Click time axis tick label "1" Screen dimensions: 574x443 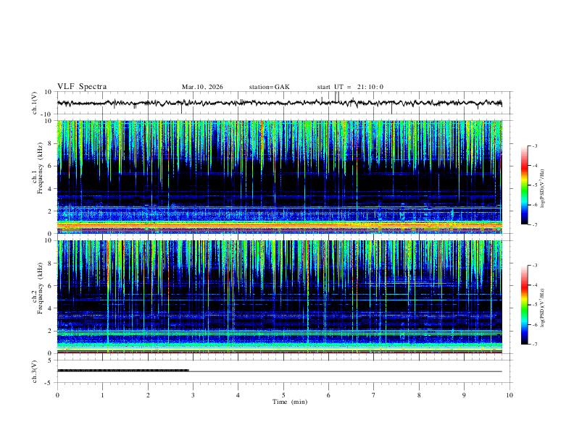click(x=102, y=395)
